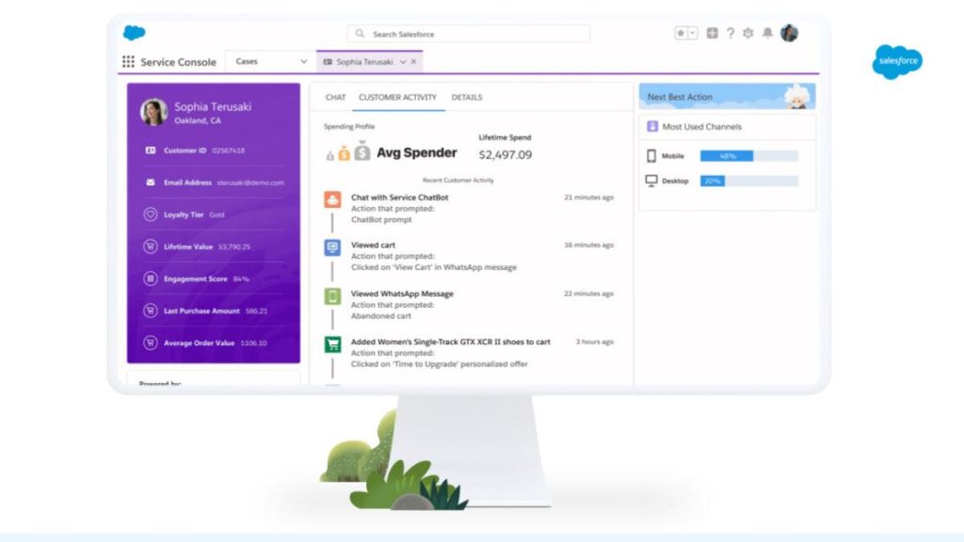Open the Favorites star icon

point(681,33)
